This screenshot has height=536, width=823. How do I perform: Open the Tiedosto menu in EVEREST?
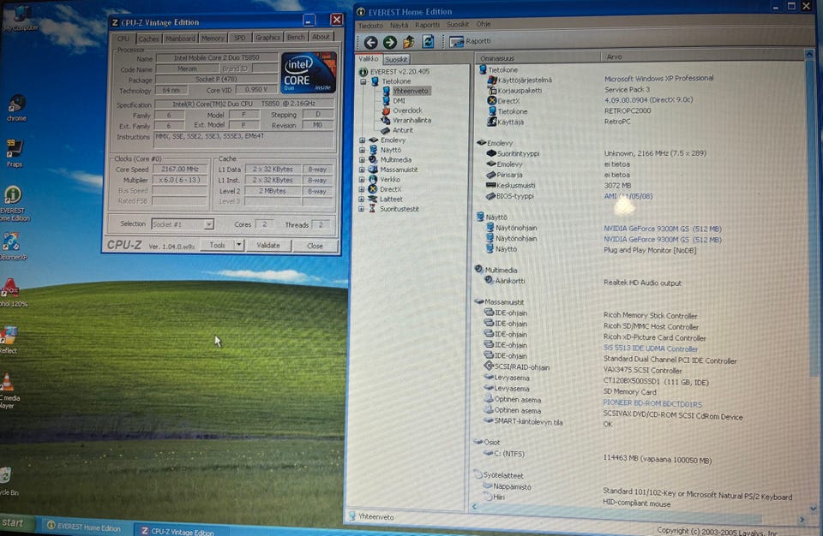pyautogui.click(x=371, y=25)
